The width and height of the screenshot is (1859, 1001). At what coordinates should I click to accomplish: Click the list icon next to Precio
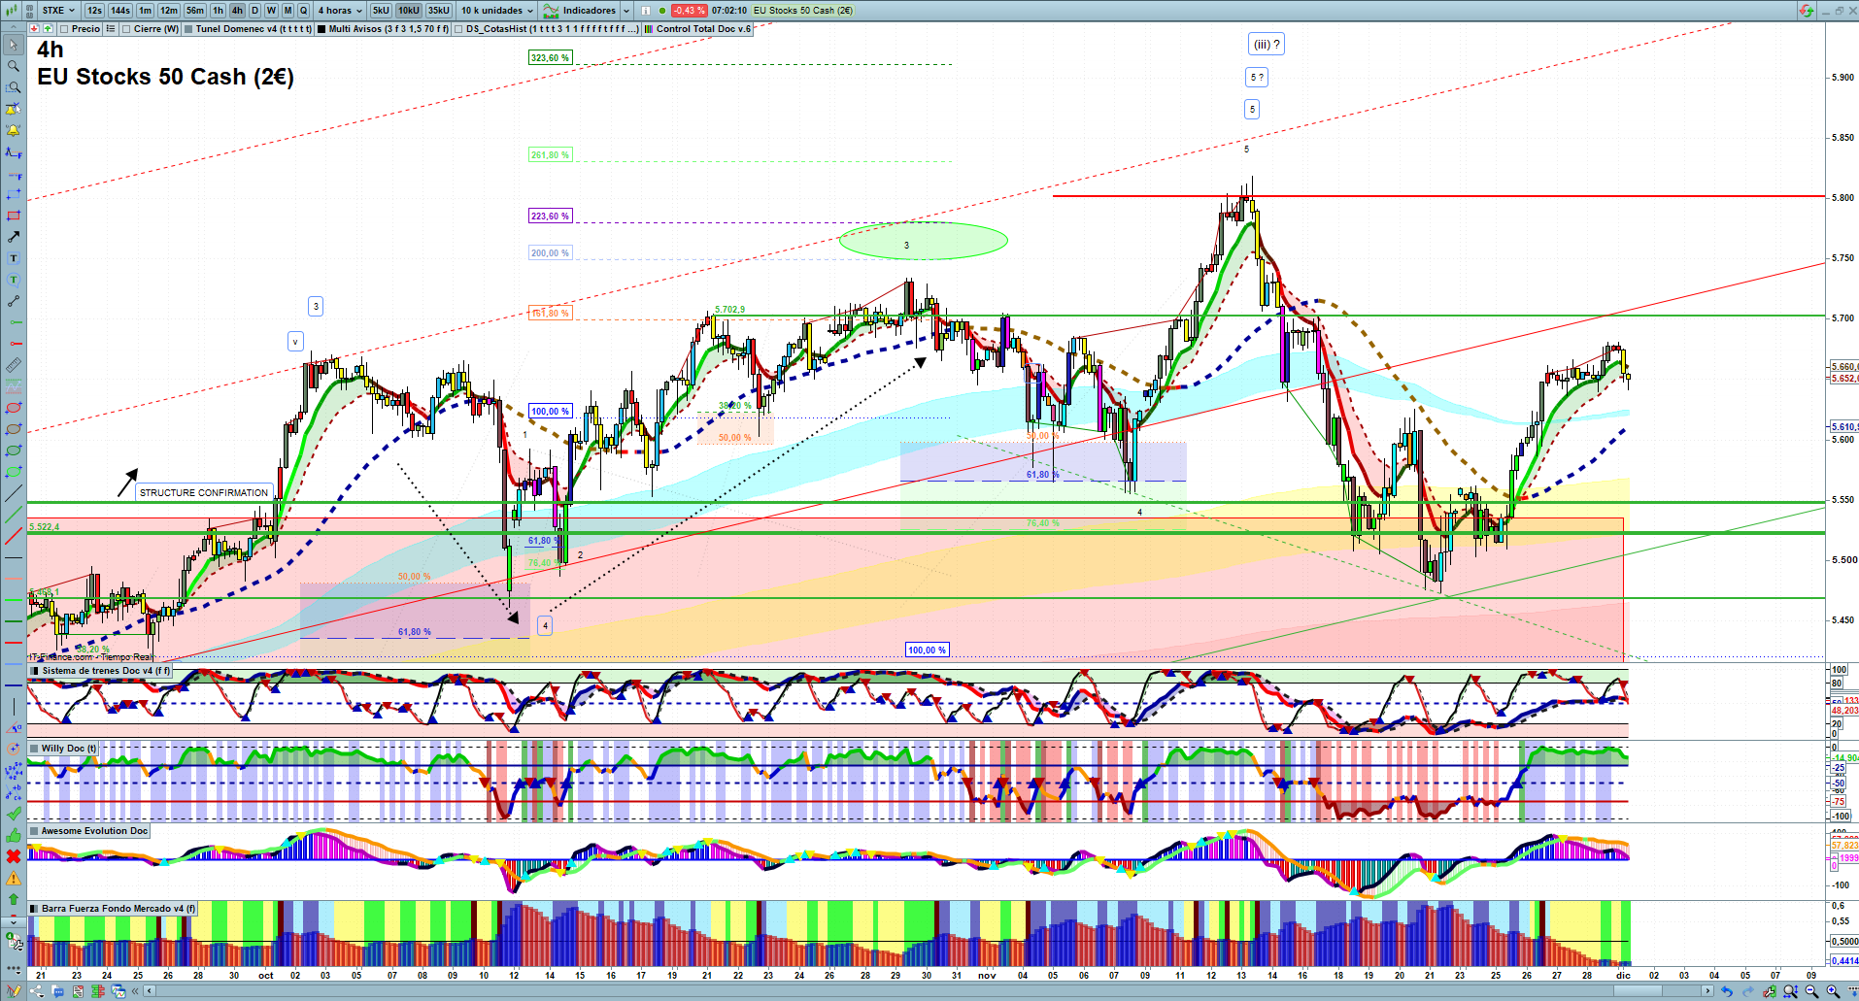(x=111, y=29)
